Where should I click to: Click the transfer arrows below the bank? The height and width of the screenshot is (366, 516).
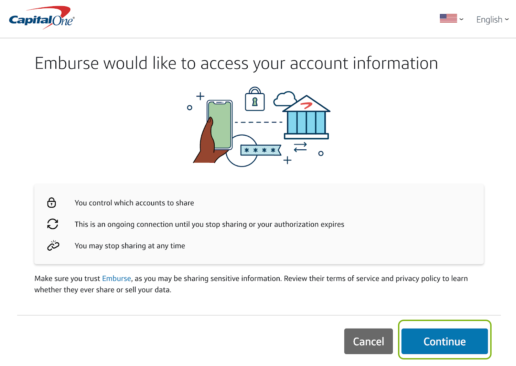300,147
